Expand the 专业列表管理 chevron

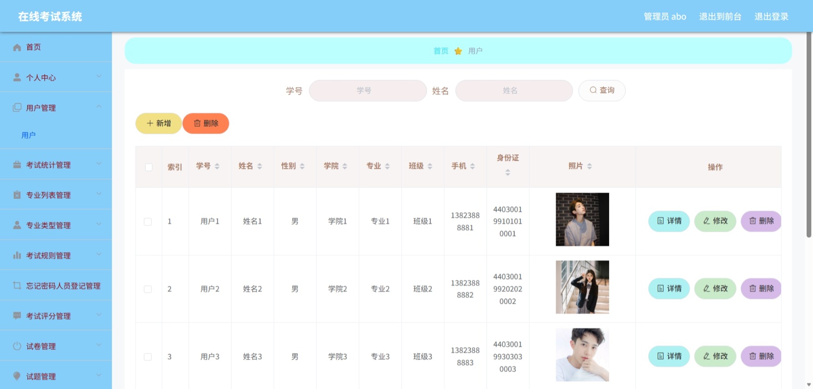(99, 194)
